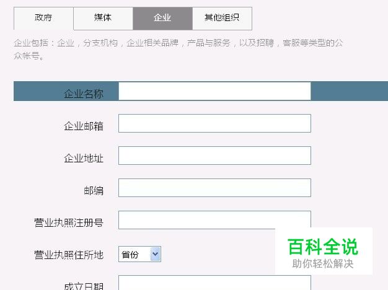Select the 邮编 input box
388x290 pixels.
(x=214, y=188)
